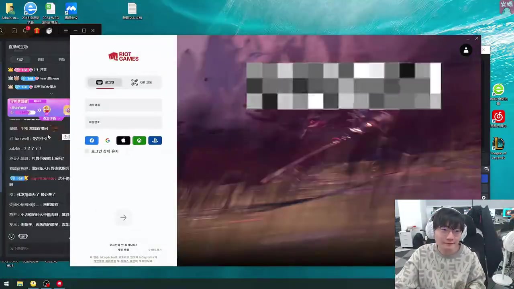Open the Windows Start menu
The width and height of the screenshot is (514, 289).
click(6, 284)
